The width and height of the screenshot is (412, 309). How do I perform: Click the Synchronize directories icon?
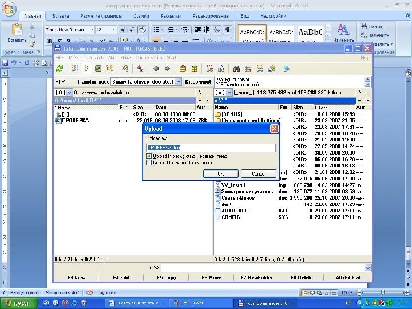(x=260, y=69)
